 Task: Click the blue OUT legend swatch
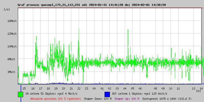(x=107, y=94)
